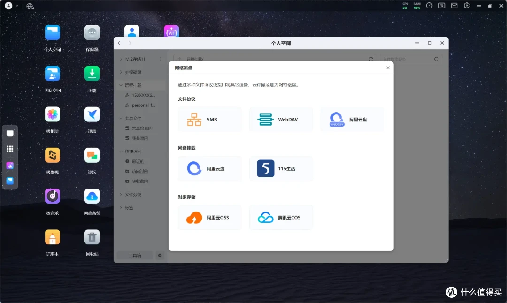Choose the SMB file protocol option
Viewport: 507px width, 303px height.
pyautogui.click(x=210, y=120)
